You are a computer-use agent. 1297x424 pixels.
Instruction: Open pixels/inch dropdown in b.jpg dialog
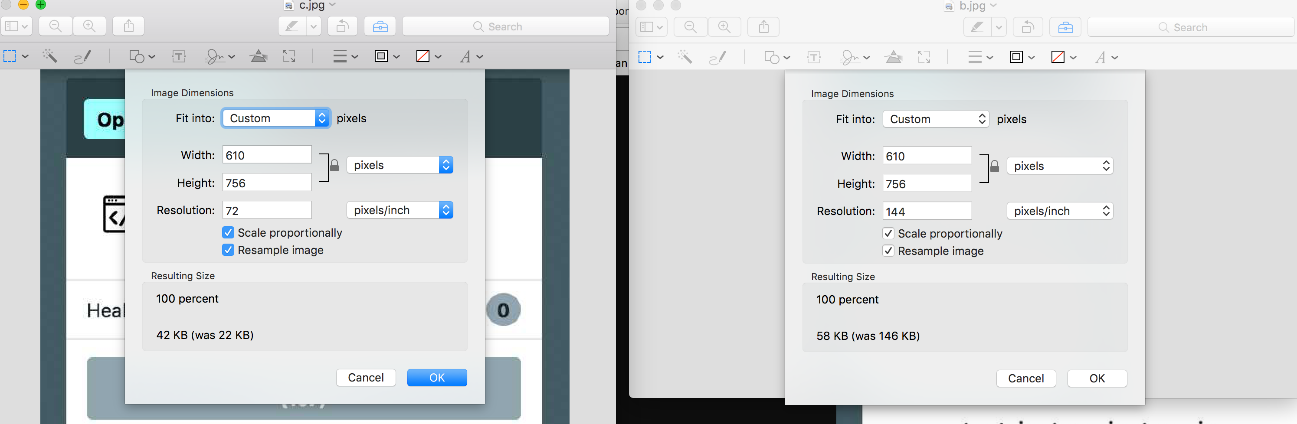coord(1060,211)
